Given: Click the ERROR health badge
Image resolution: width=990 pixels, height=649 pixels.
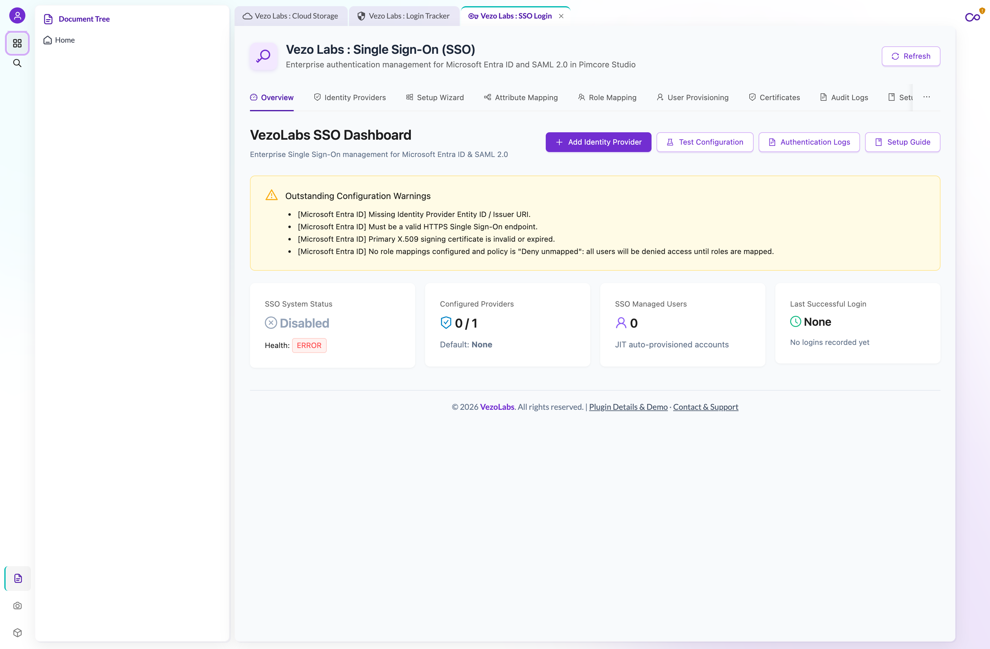Looking at the screenshot, I should coord(309,345).
